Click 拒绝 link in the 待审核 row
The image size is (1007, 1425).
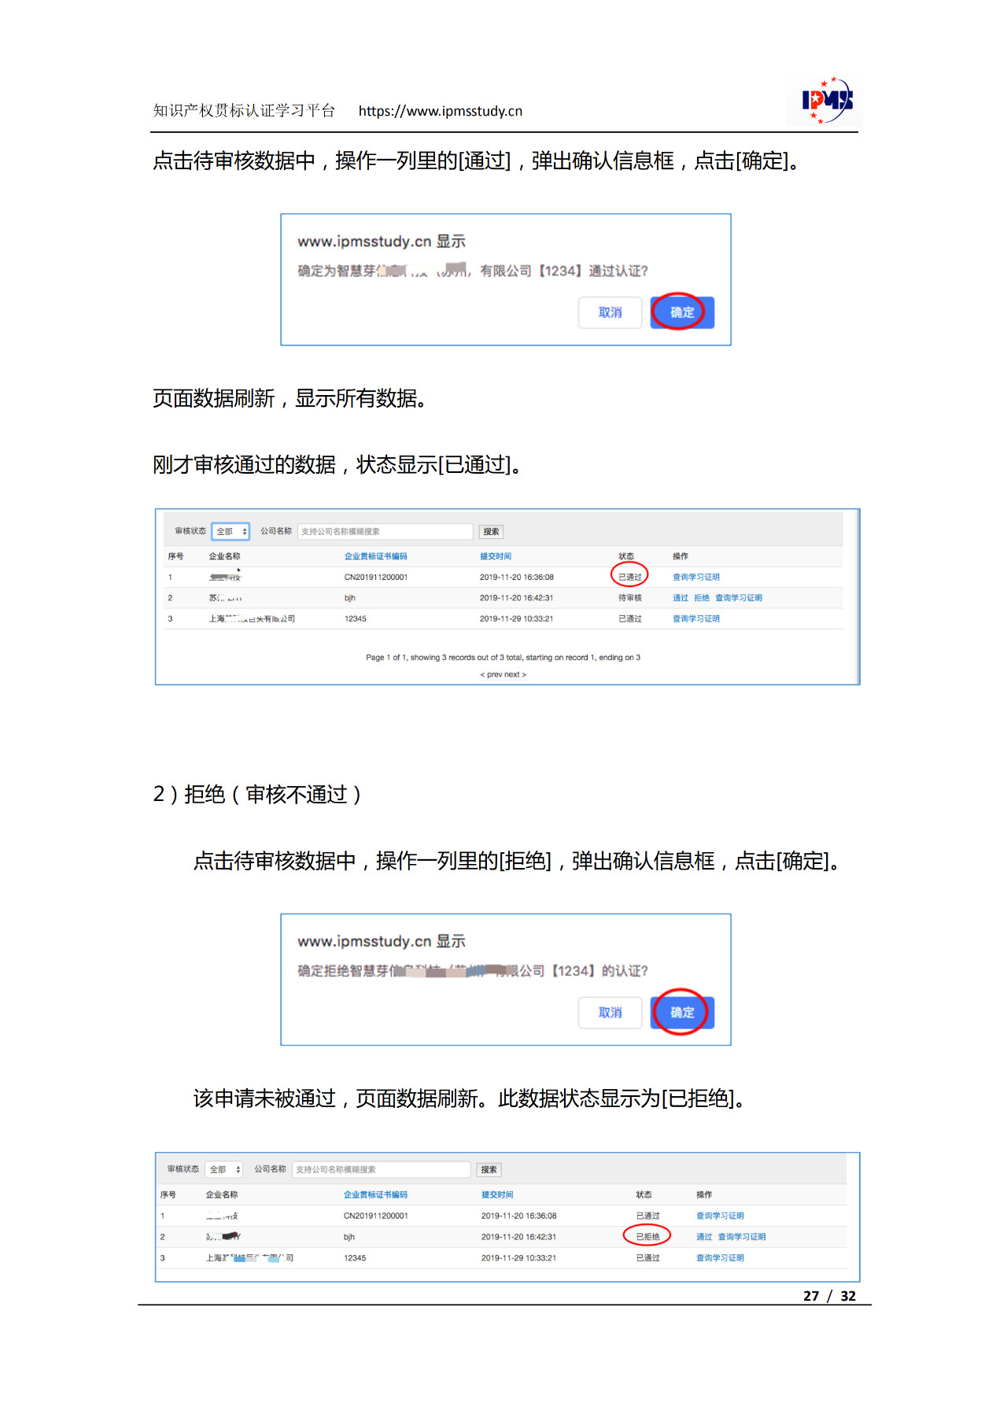702,598
